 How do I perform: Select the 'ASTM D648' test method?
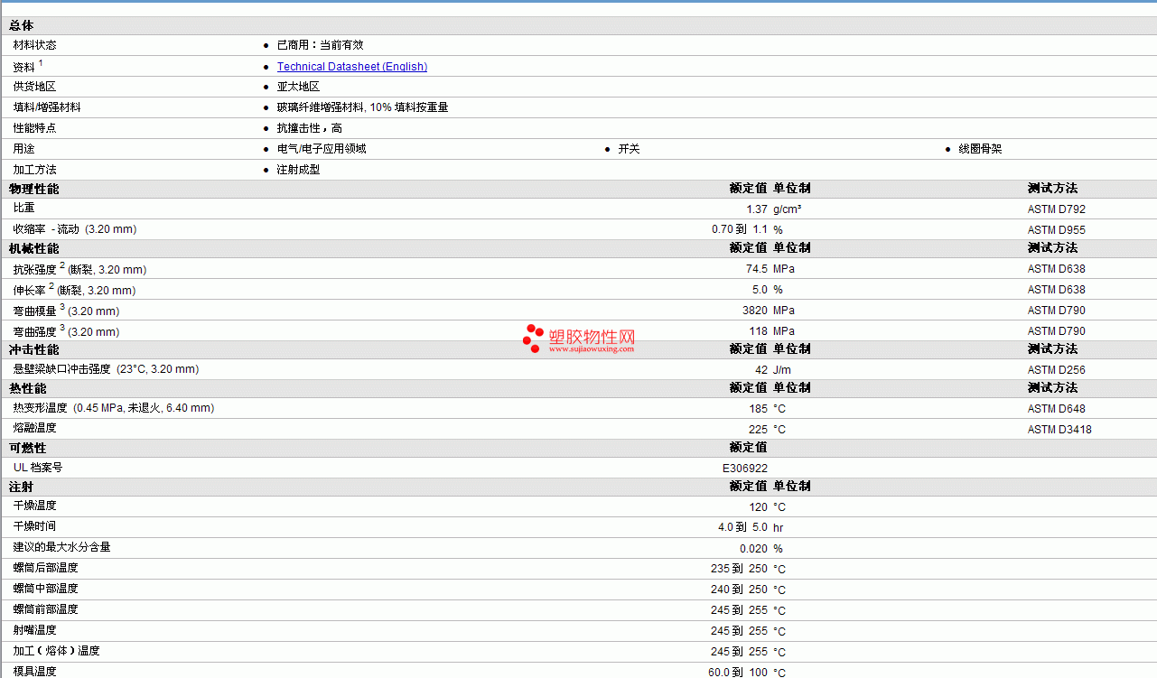[1057, 409]
